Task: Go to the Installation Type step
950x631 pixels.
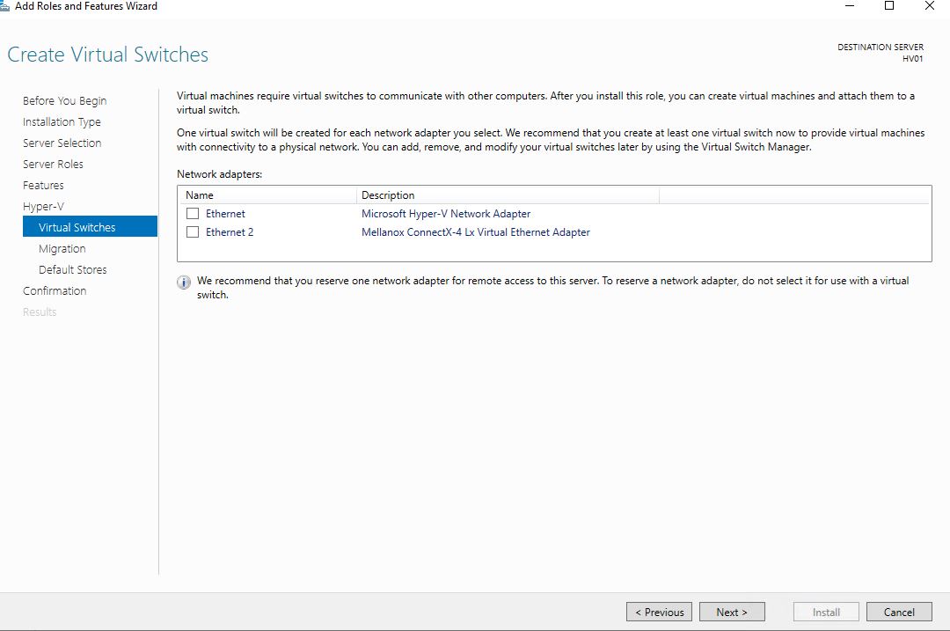Action: (x=62, y=122)
